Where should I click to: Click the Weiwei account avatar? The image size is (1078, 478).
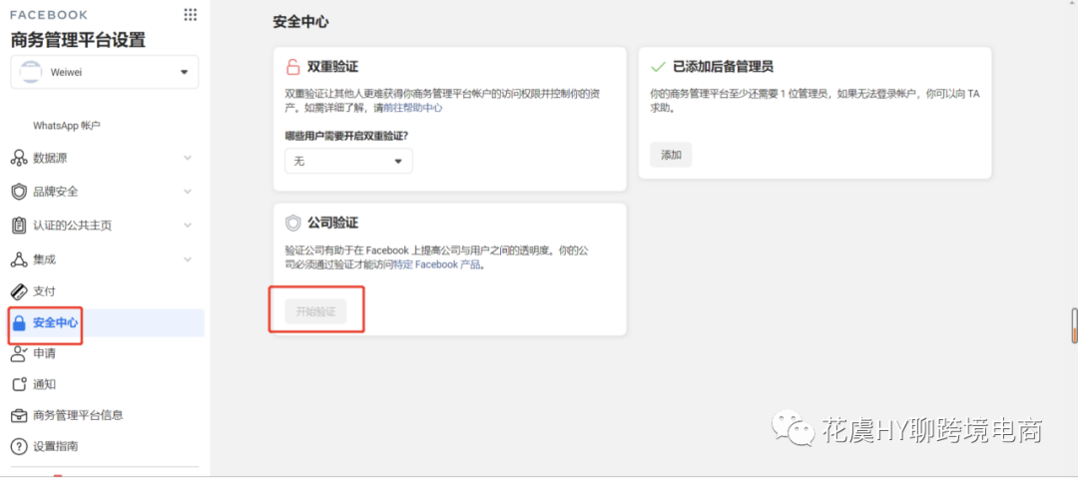coord(30,72)
